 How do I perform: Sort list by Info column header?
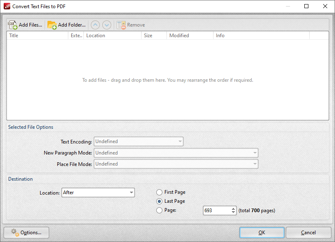coord(261,36)
